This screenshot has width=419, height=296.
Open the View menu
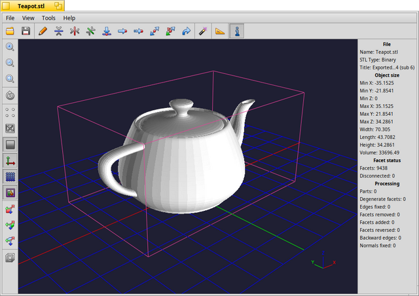(x=28, y=18)
